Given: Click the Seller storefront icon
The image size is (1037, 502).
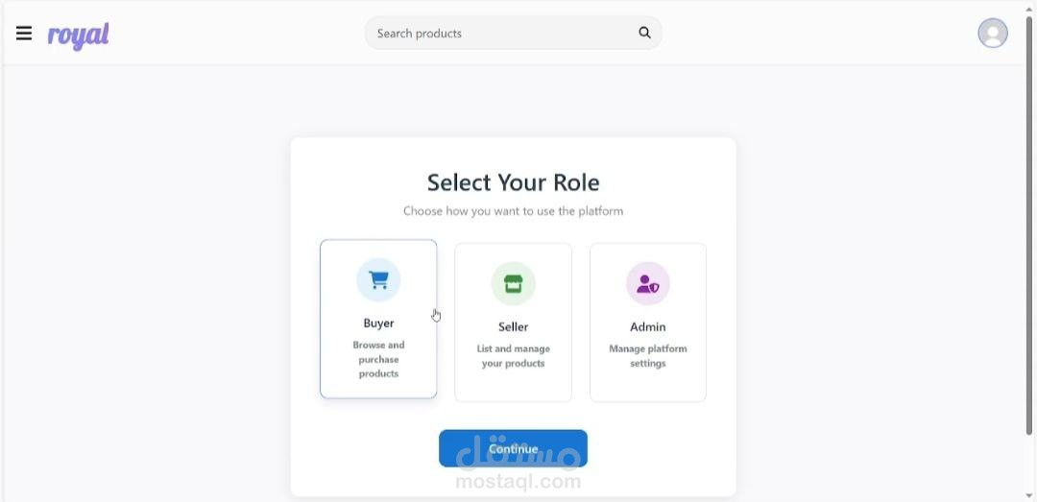Looking at the screenshot, I should click(x=513, y=284).
